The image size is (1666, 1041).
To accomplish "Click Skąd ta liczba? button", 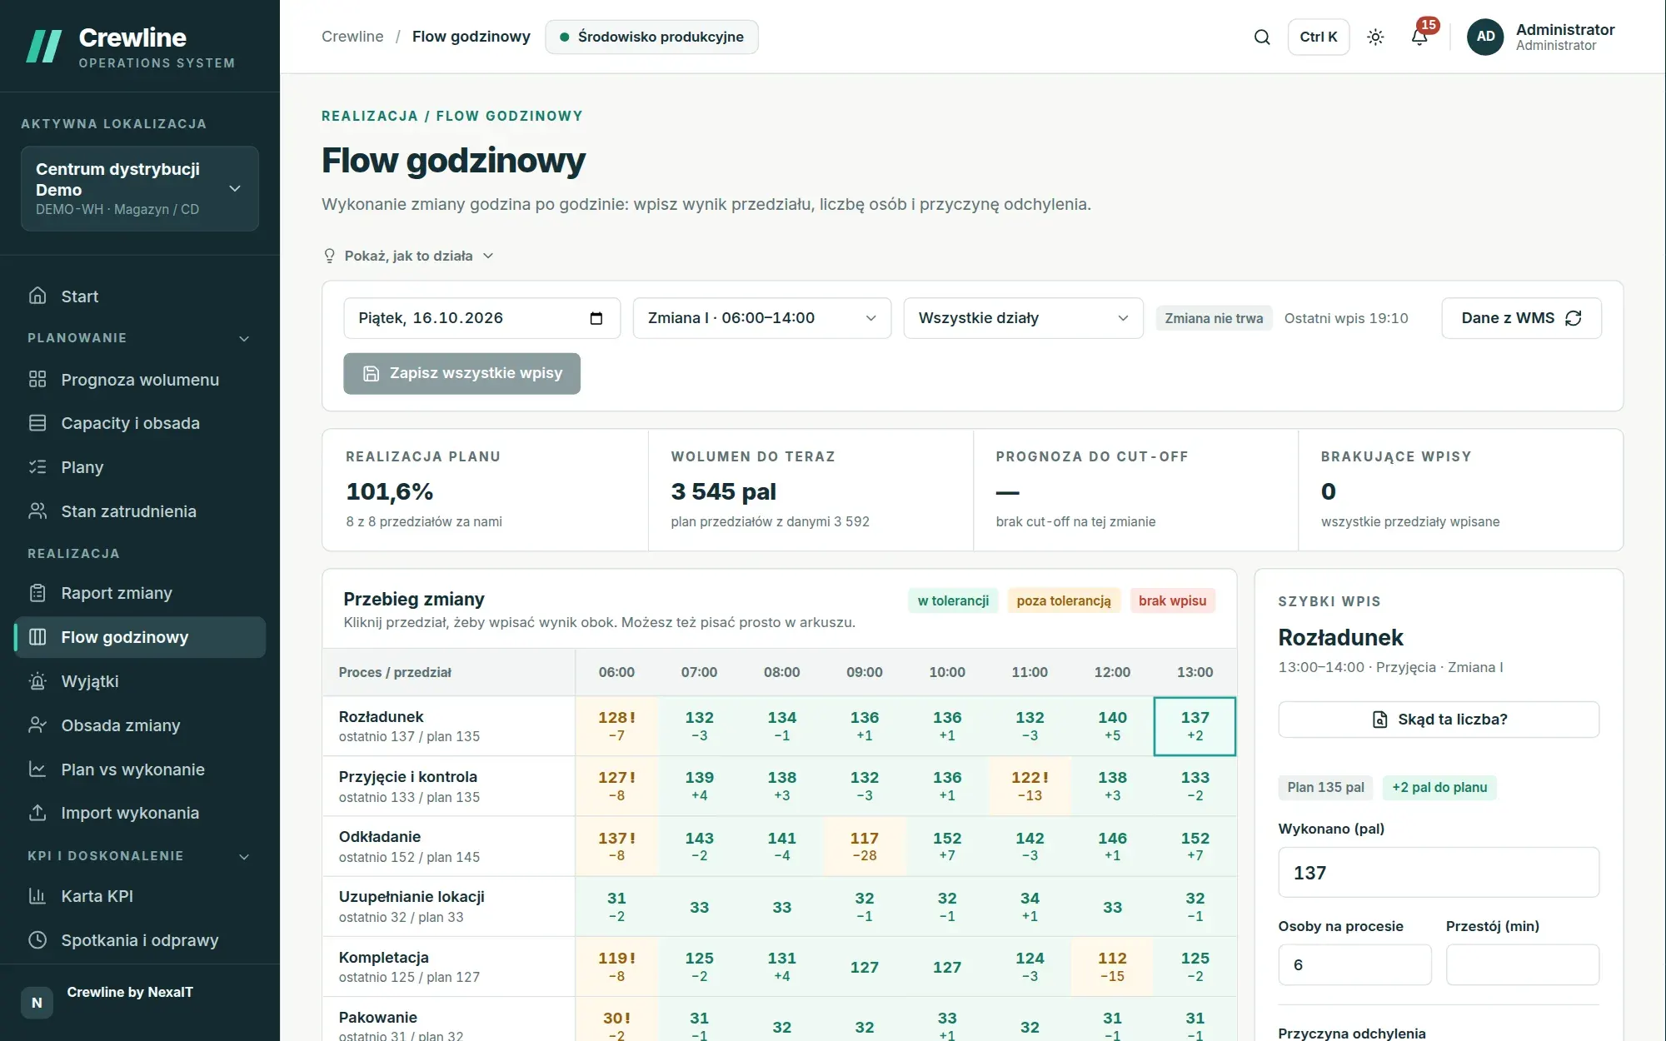I will click(1439, 720).
